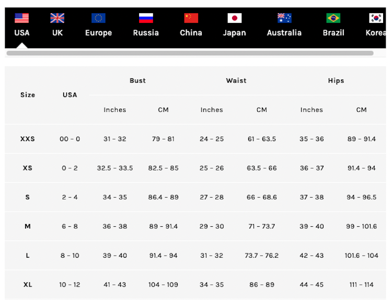Click the China flag icon
The height and width of the screenshot is (300, 392).
191,18
